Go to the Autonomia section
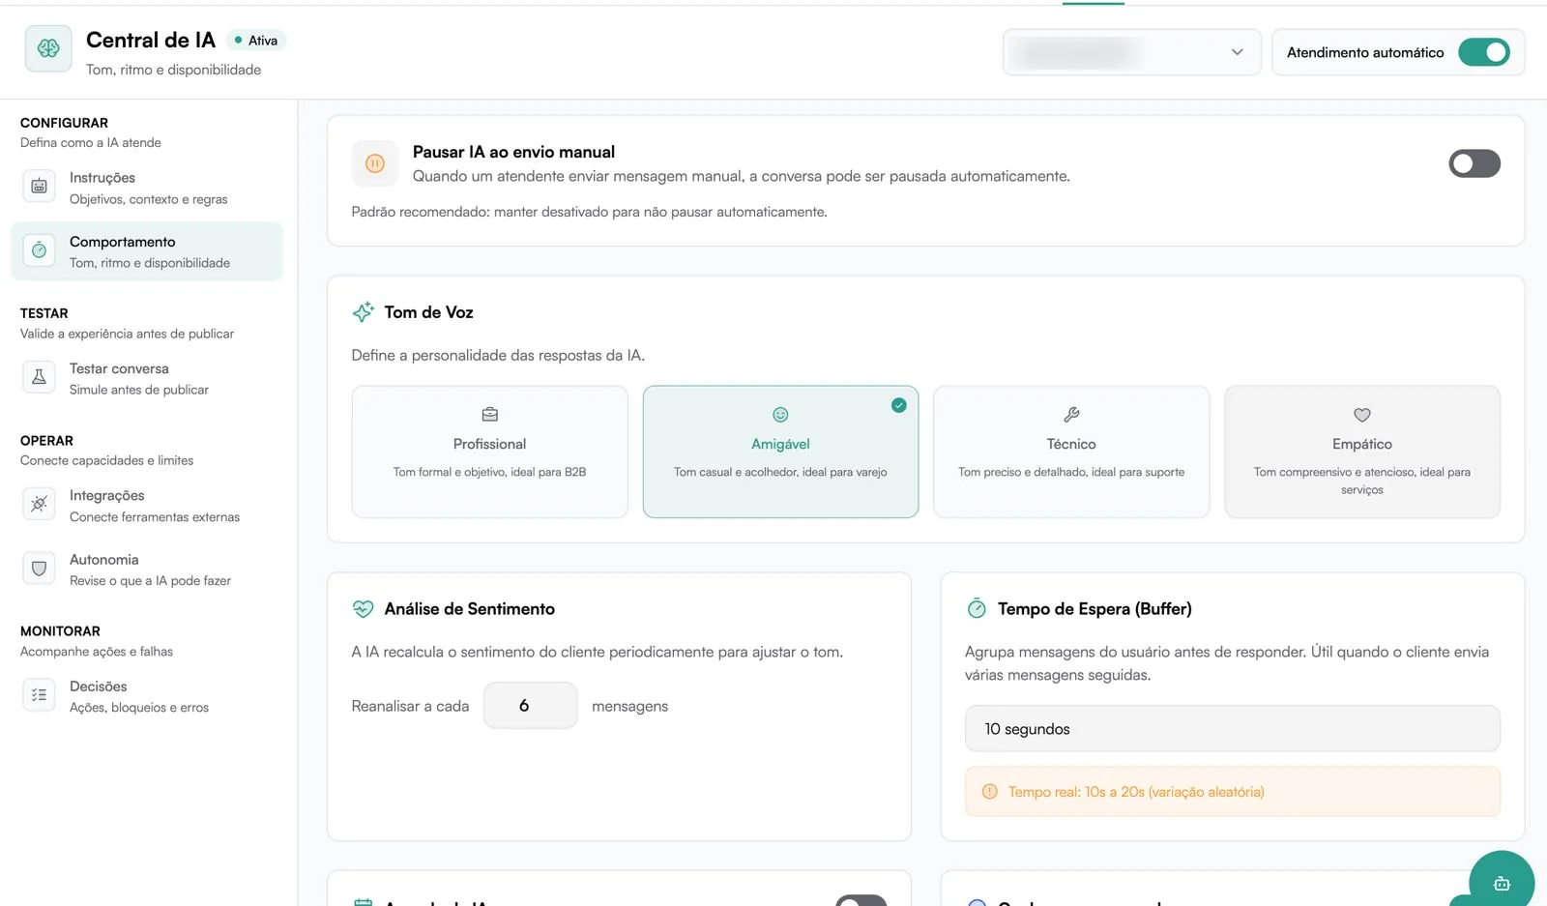Screen dimensions: 1547x906 click(x=147, y=570)
